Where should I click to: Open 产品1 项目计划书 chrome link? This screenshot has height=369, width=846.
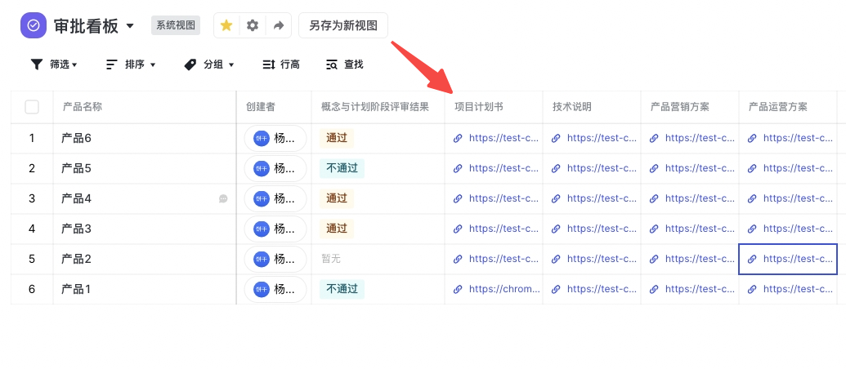[x=504, y=289]
